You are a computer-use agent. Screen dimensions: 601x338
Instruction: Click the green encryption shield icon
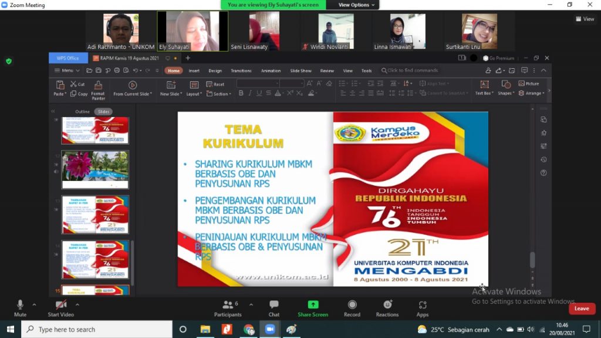(x=9, y=61)
